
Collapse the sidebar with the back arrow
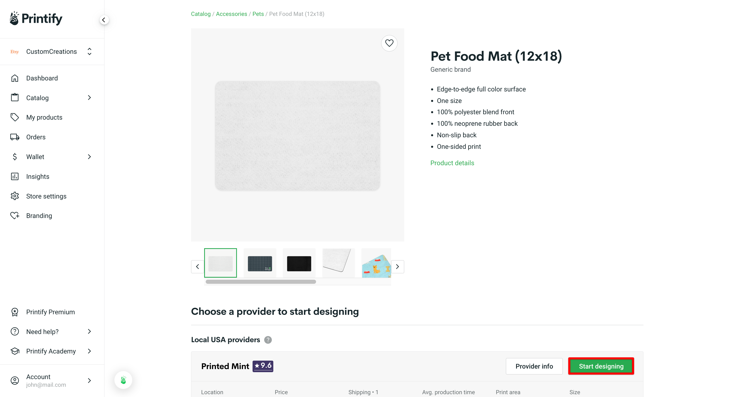(x=103, y=19)
